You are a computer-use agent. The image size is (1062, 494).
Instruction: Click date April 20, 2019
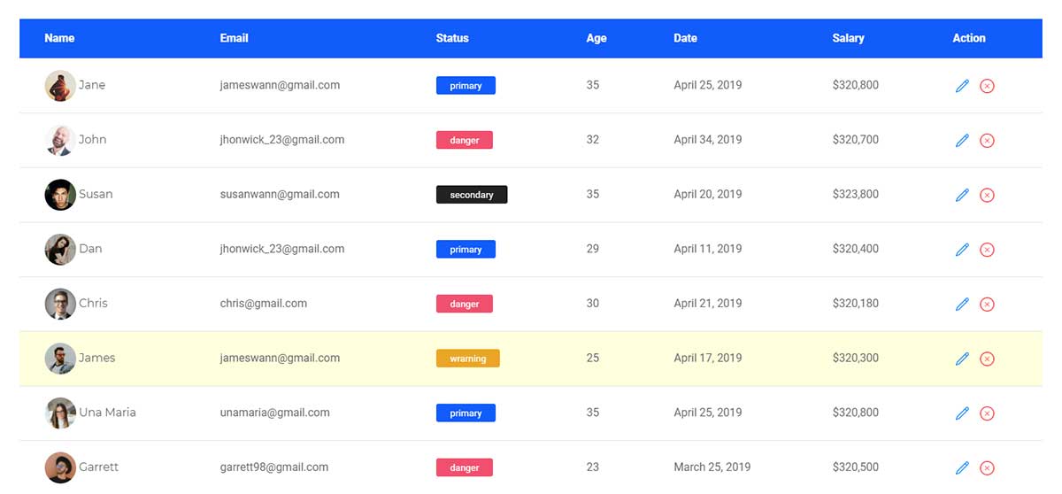click(708, 195)
